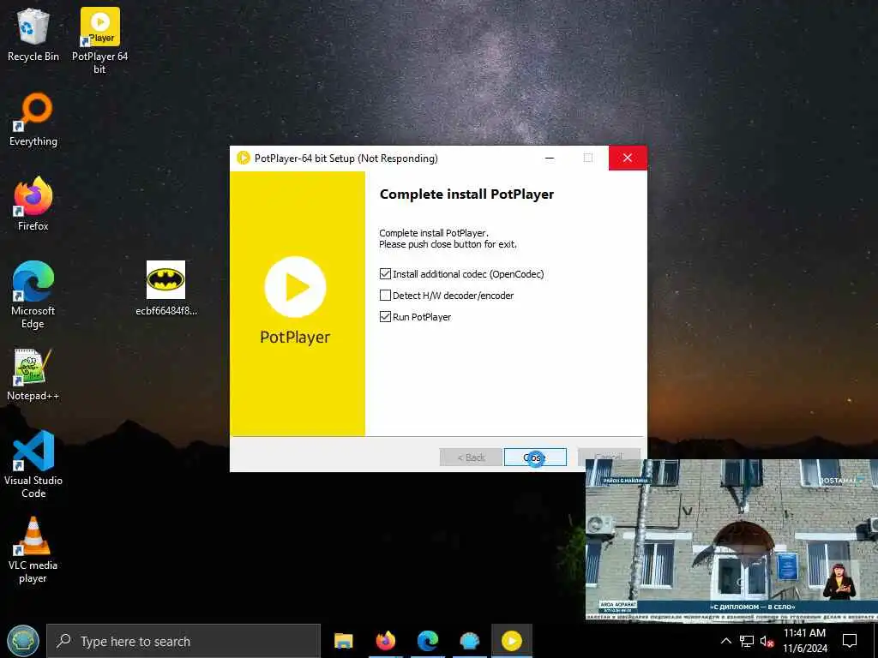Screen dimensions: 878x658
Task: Uncheck the Run PotPlayer option
Action: point(385,317)
